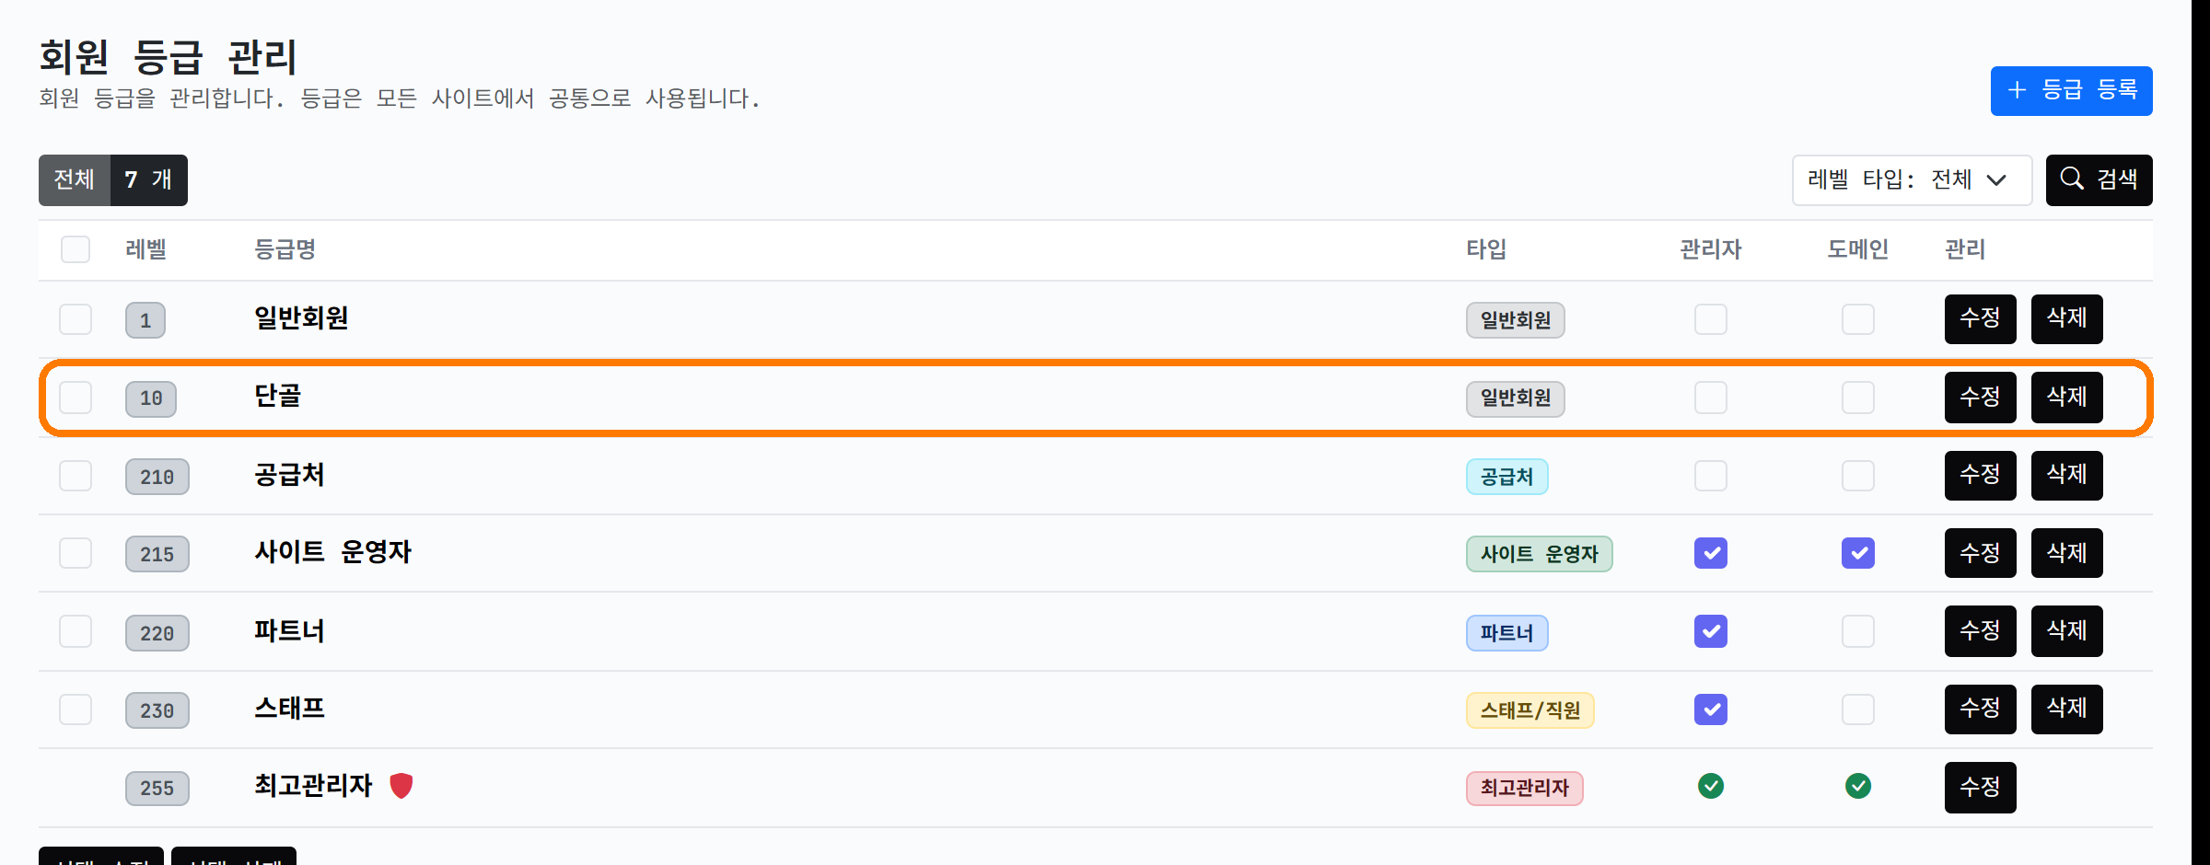
Task: Click 수정 for the 공급처 row
Action: [x=1980, y=475]
